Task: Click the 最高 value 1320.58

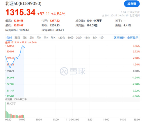Action: coord(19,21)
